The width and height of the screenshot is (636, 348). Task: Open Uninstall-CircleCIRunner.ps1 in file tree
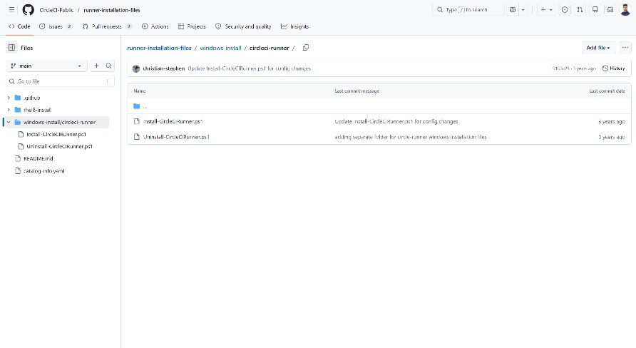tap(60, 146)
